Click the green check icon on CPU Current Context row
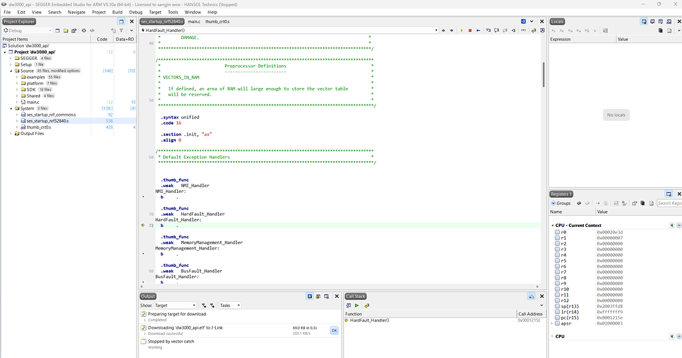The image size is (682, 358). [x=672, y=225]
